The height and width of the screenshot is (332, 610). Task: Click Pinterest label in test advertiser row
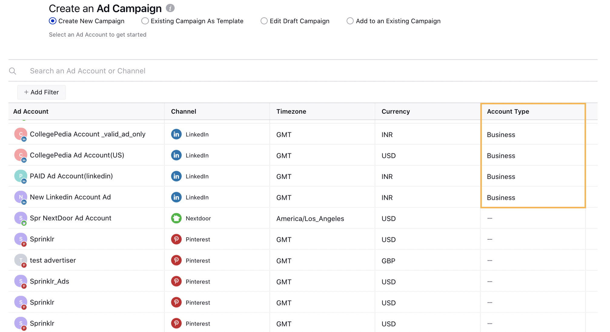click(198, 261)
